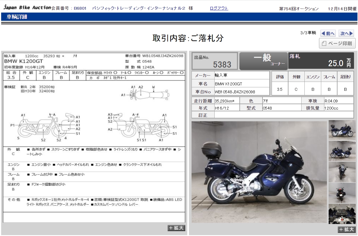Image resolution: width=358 pixels, height=236 pixels.
Task: Print the page using ページ印刷
Action: pos(337,43)
